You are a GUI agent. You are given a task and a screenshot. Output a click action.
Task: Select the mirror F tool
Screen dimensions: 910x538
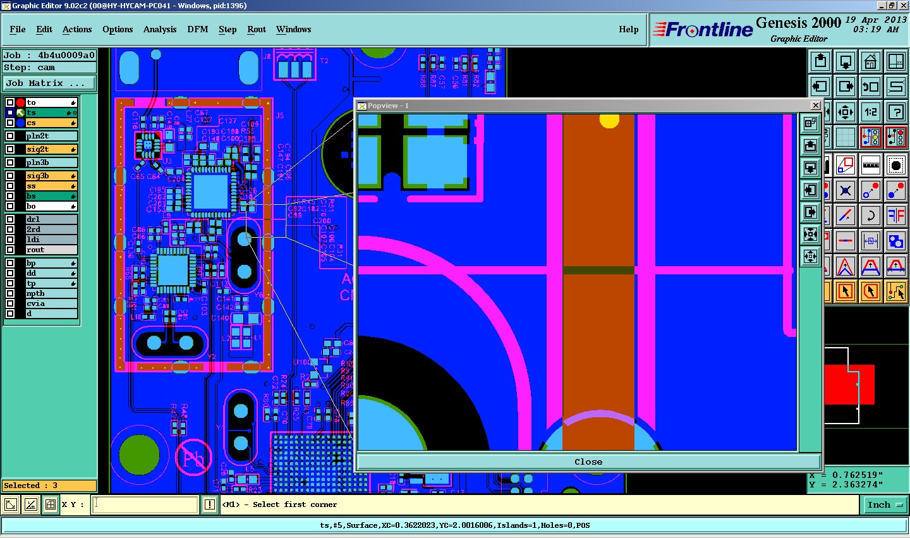tap(896, 215)
